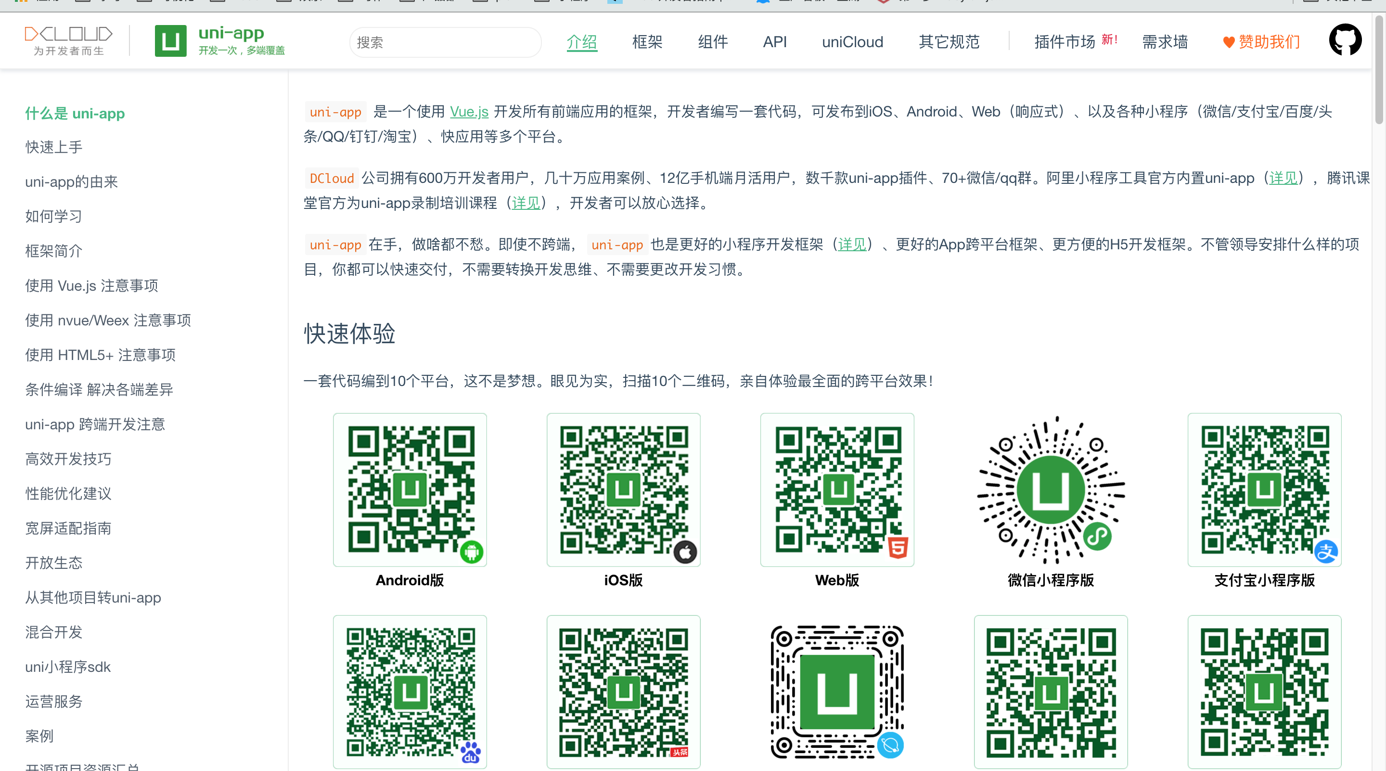The width and height of the screenshot is (1386, 771).
Task: Click the 支付宝小程序版 QR code
Action: coord(1264,489)
